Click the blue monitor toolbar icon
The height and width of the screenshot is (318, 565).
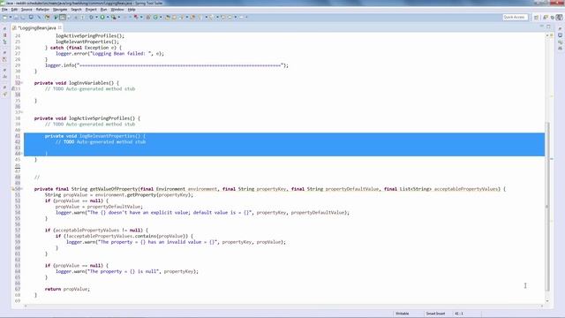point(31,17)
